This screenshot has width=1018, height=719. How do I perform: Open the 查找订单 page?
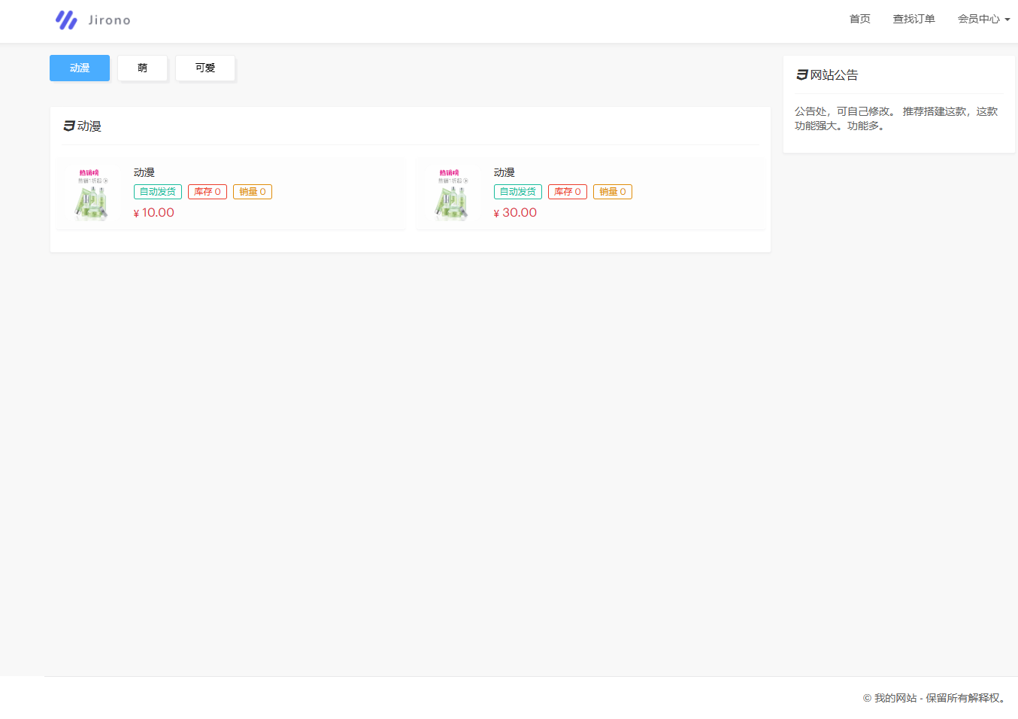(x=913, y=20)
